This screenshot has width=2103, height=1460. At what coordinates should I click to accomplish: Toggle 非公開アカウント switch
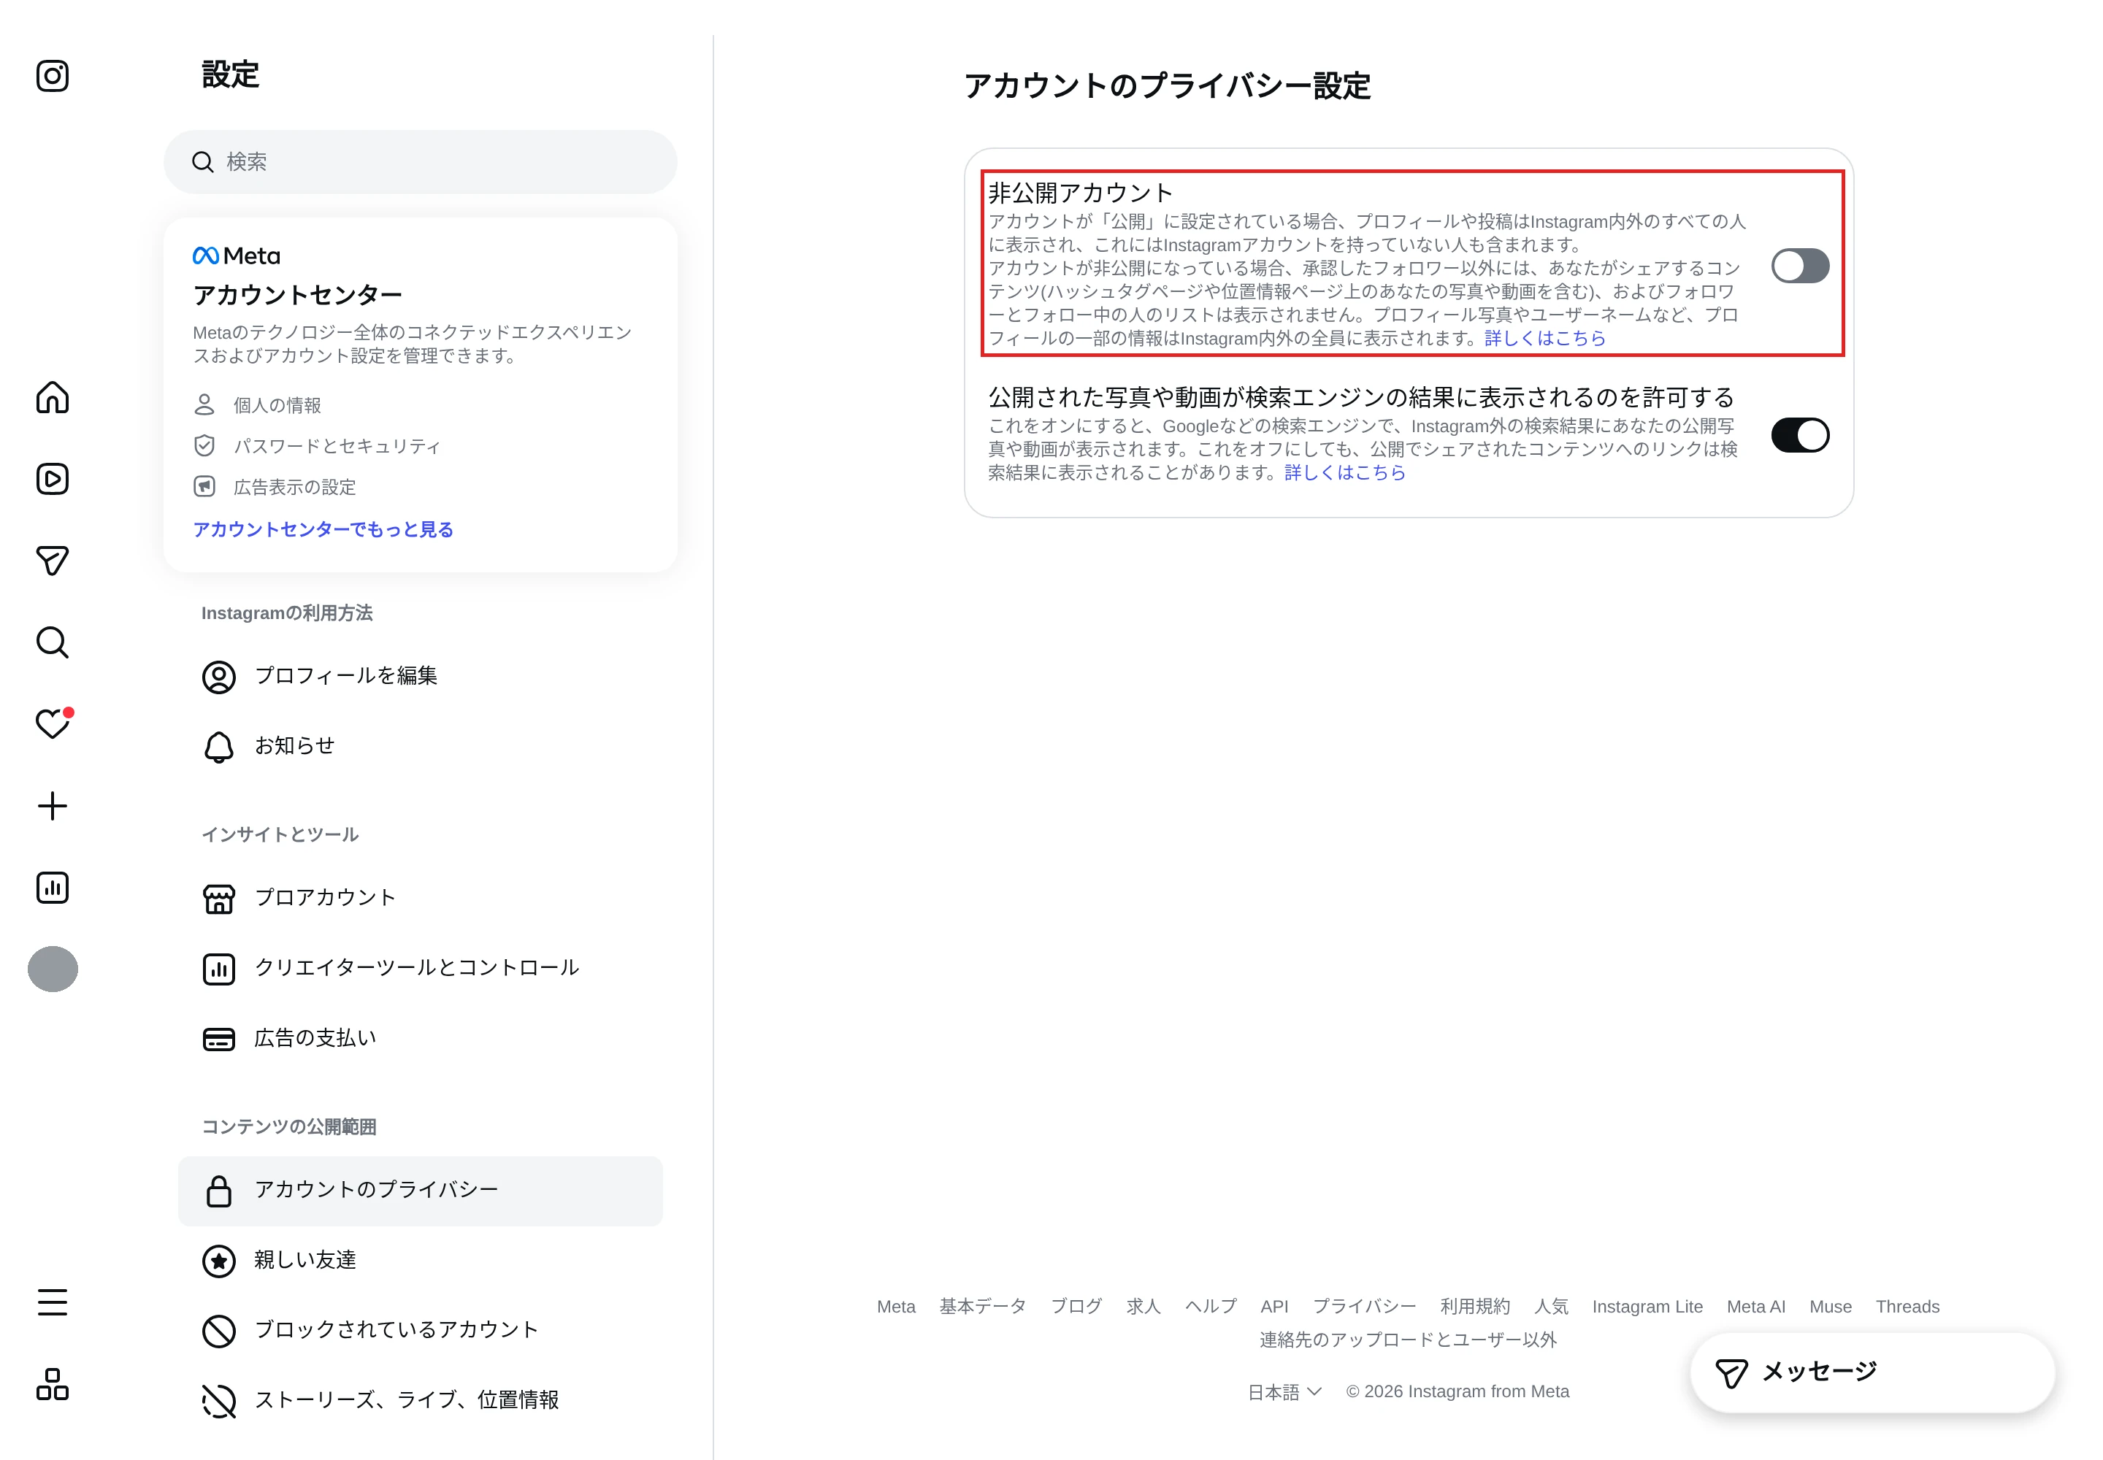1799,266
